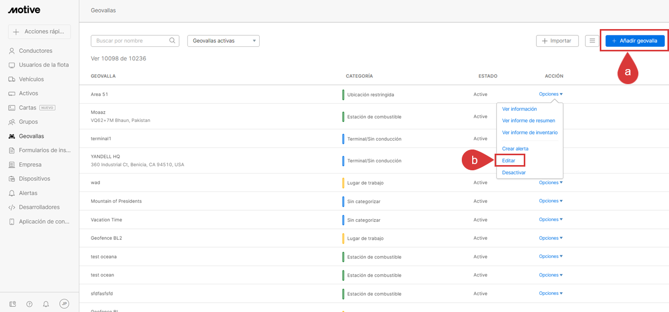Expand Opciones for test ocean
Image resolution: width=669 pixels, height=312 pixels.
[551, 275]
